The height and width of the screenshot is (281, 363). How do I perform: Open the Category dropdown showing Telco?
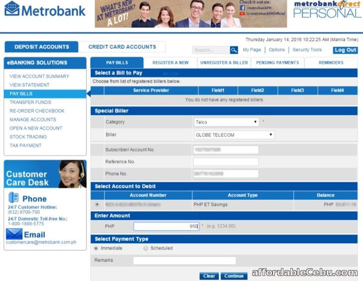226,122
